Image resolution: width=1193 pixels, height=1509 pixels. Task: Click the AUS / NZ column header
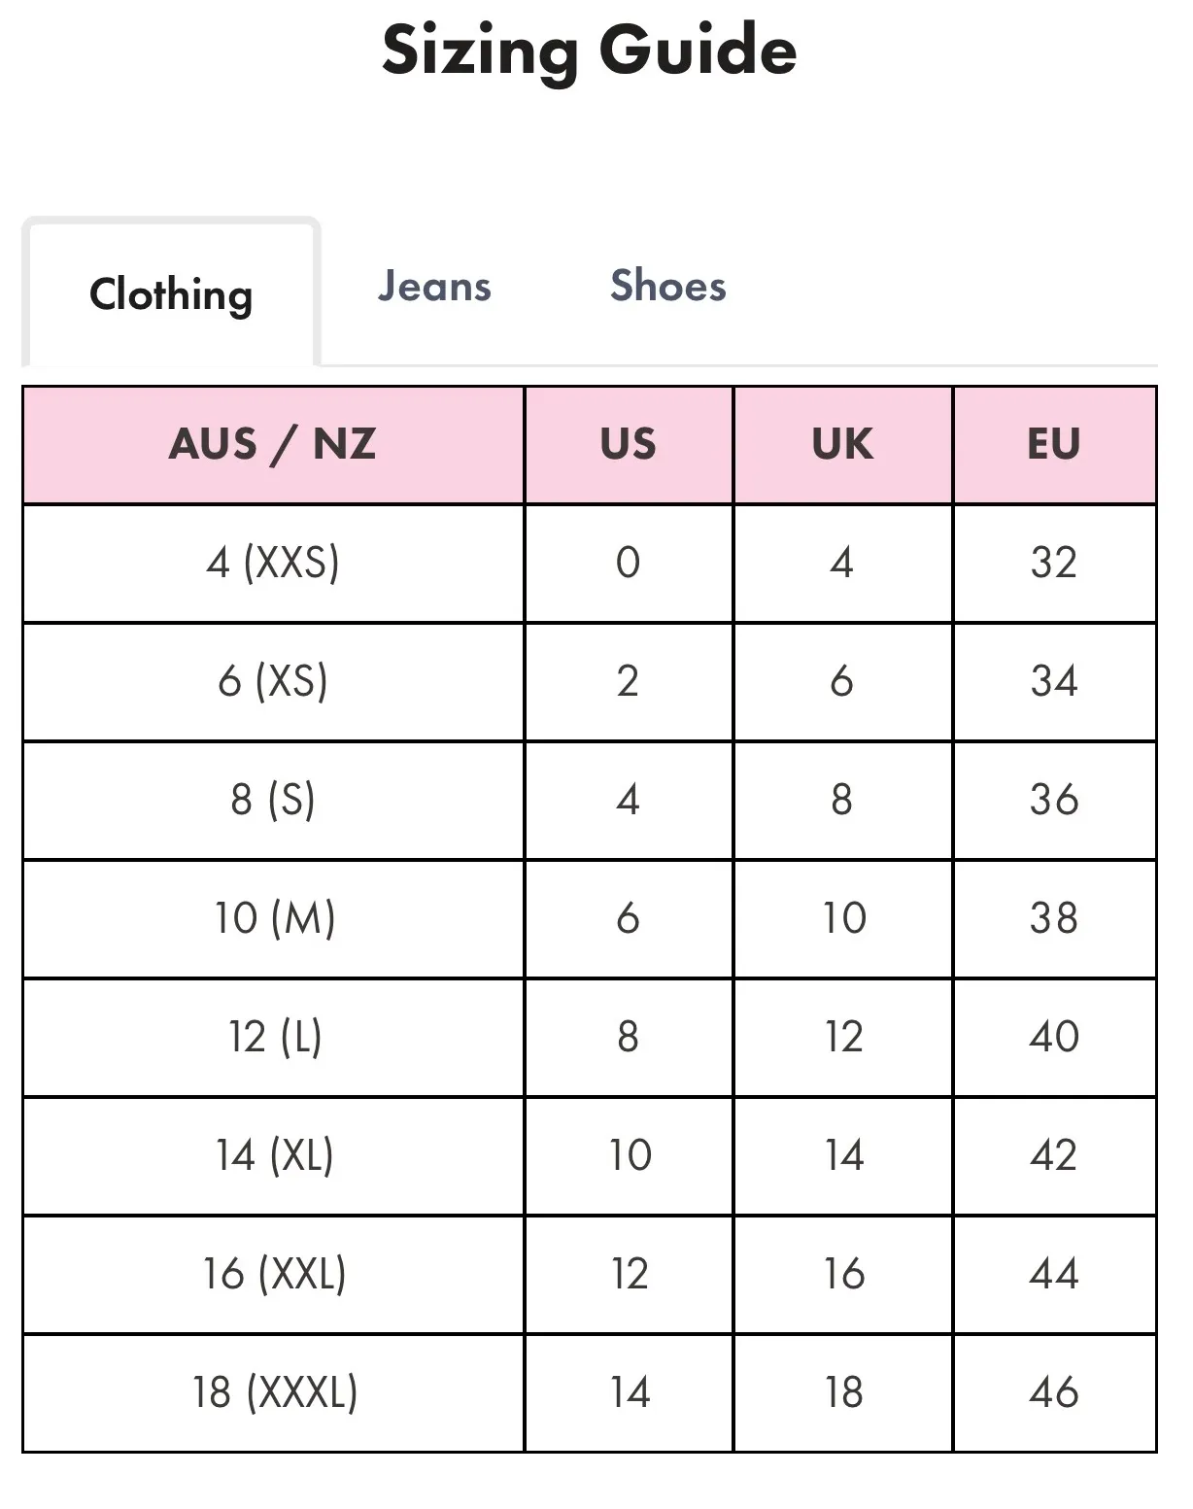(x=272, y=444)
